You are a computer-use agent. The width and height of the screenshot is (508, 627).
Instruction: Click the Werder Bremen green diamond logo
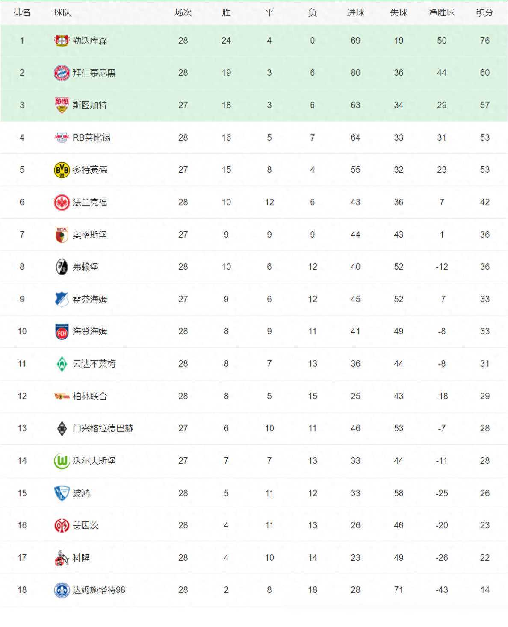(x=62, y=364)
